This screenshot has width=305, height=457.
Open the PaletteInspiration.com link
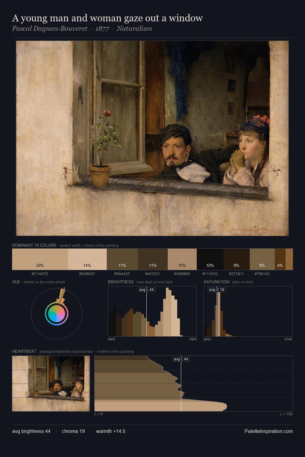click(269, 431)
